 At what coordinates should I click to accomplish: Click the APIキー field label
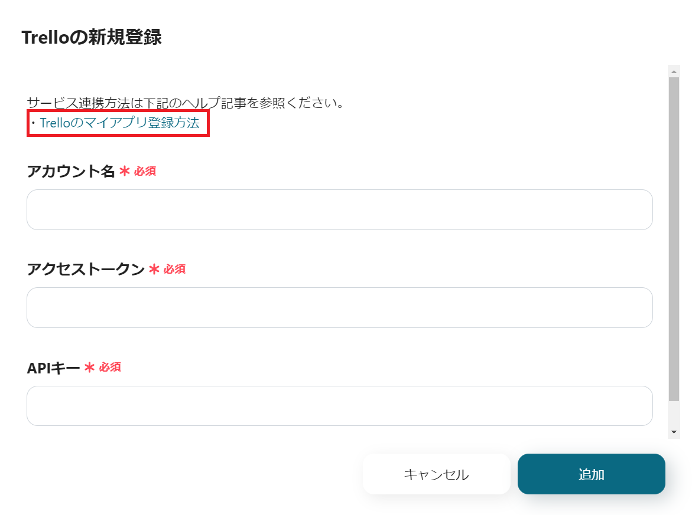53,368
